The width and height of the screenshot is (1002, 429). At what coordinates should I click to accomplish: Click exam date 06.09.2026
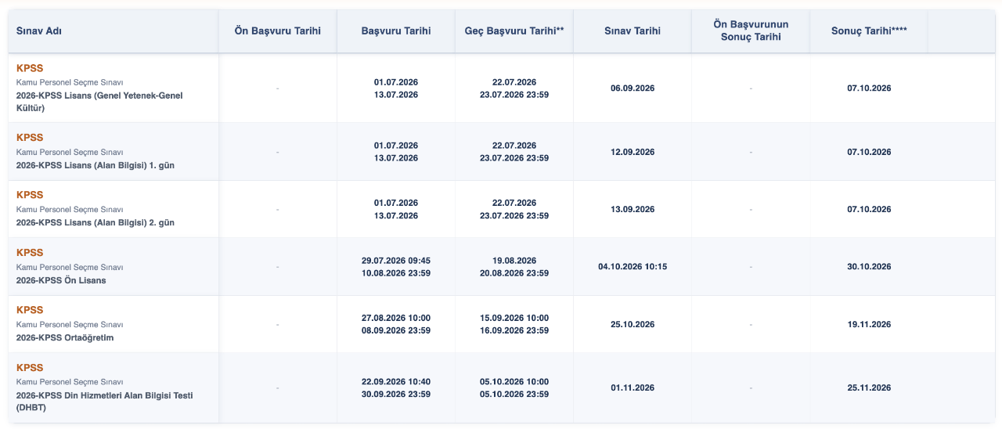[x=633, y=88]
